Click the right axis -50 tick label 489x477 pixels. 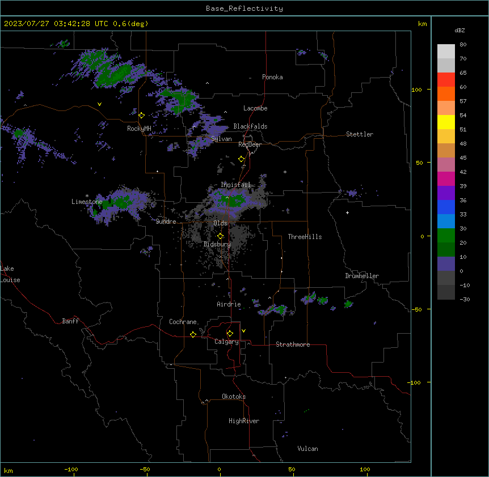click(416, 309)
